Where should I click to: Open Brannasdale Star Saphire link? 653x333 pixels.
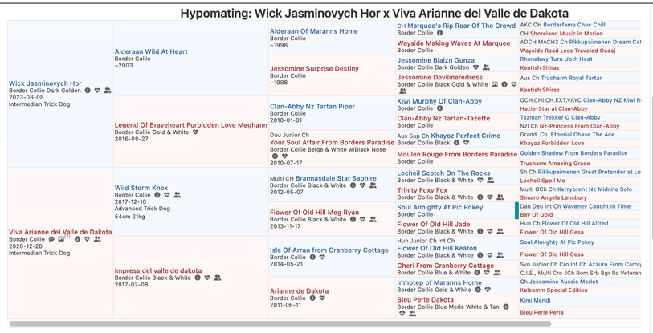point(336,178)
